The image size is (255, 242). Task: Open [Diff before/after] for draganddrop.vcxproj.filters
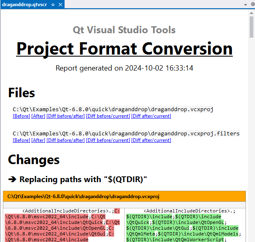[65, 140]
